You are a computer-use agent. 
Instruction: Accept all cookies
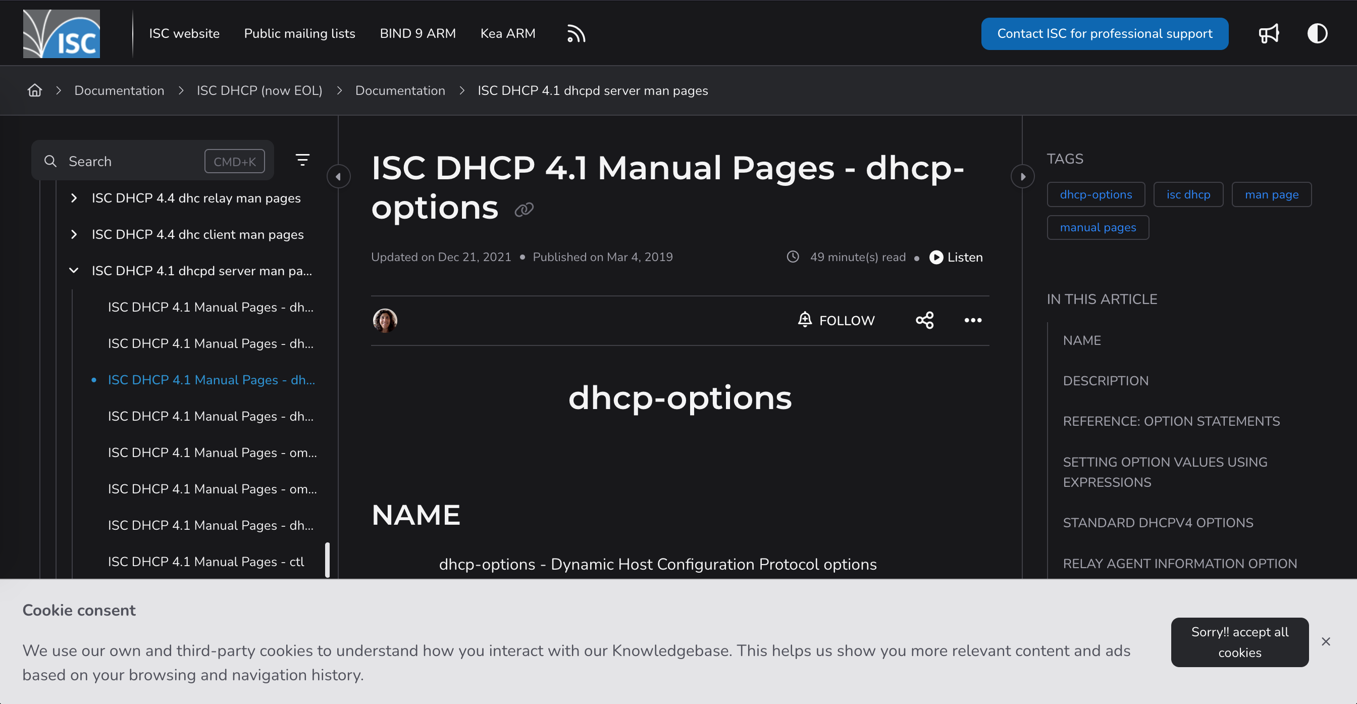(1239, 642)
